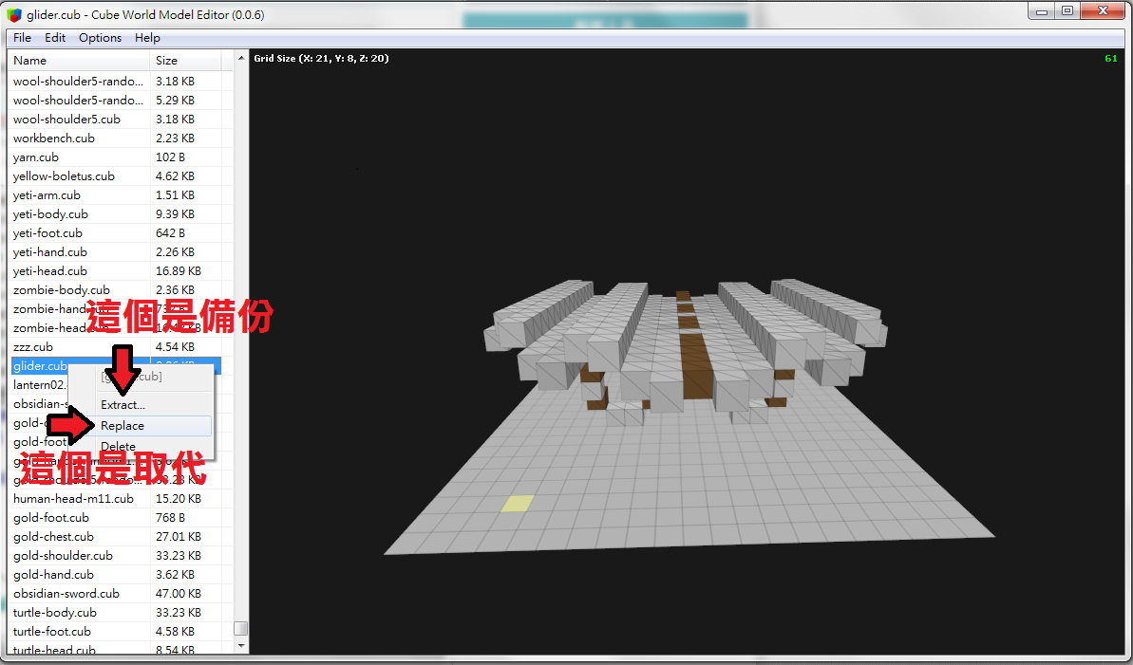
Task: Maximize the Model Editor window
Action: 1067,10
